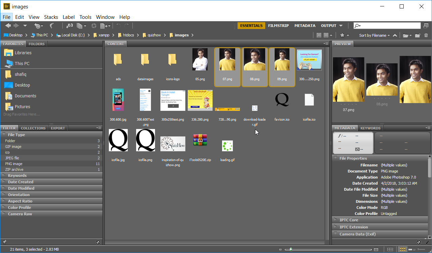432x253 pixels.
Task: Open the recent folders dropdown arrow
Action: point(25,26)
